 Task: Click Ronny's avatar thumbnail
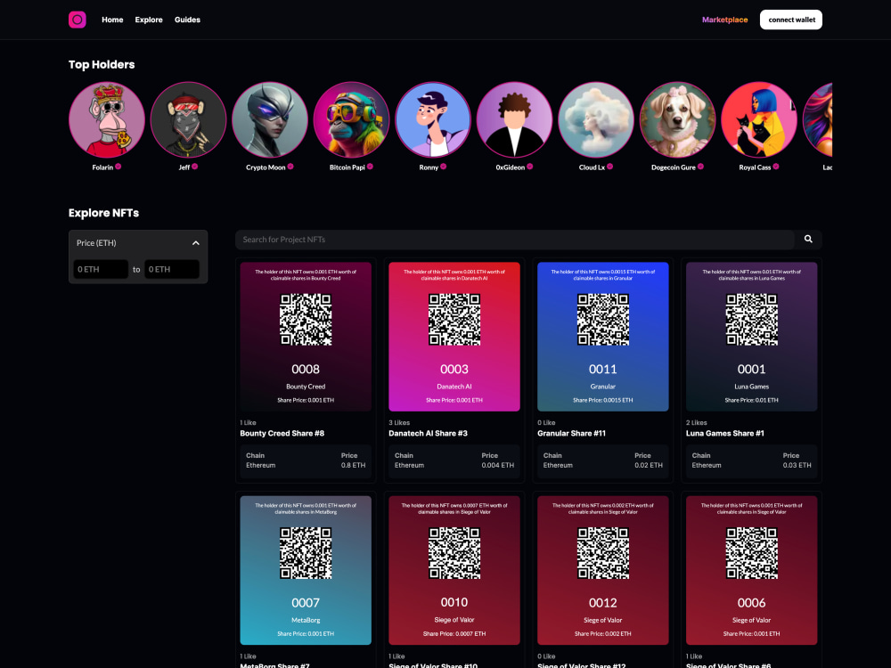pyautogui.click(x=433, y=118)
